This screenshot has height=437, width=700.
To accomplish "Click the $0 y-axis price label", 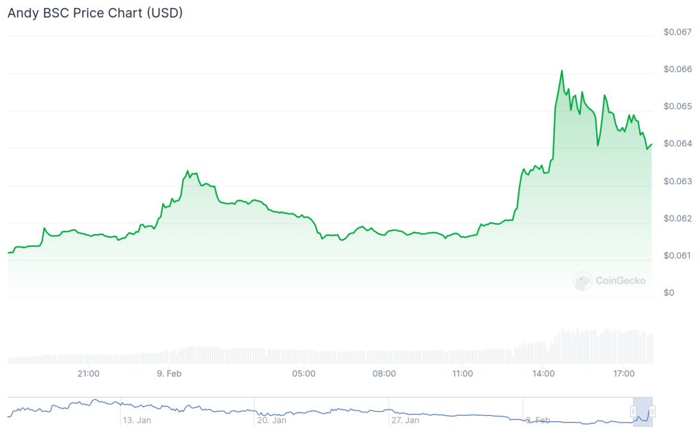I will coord(669,293).
